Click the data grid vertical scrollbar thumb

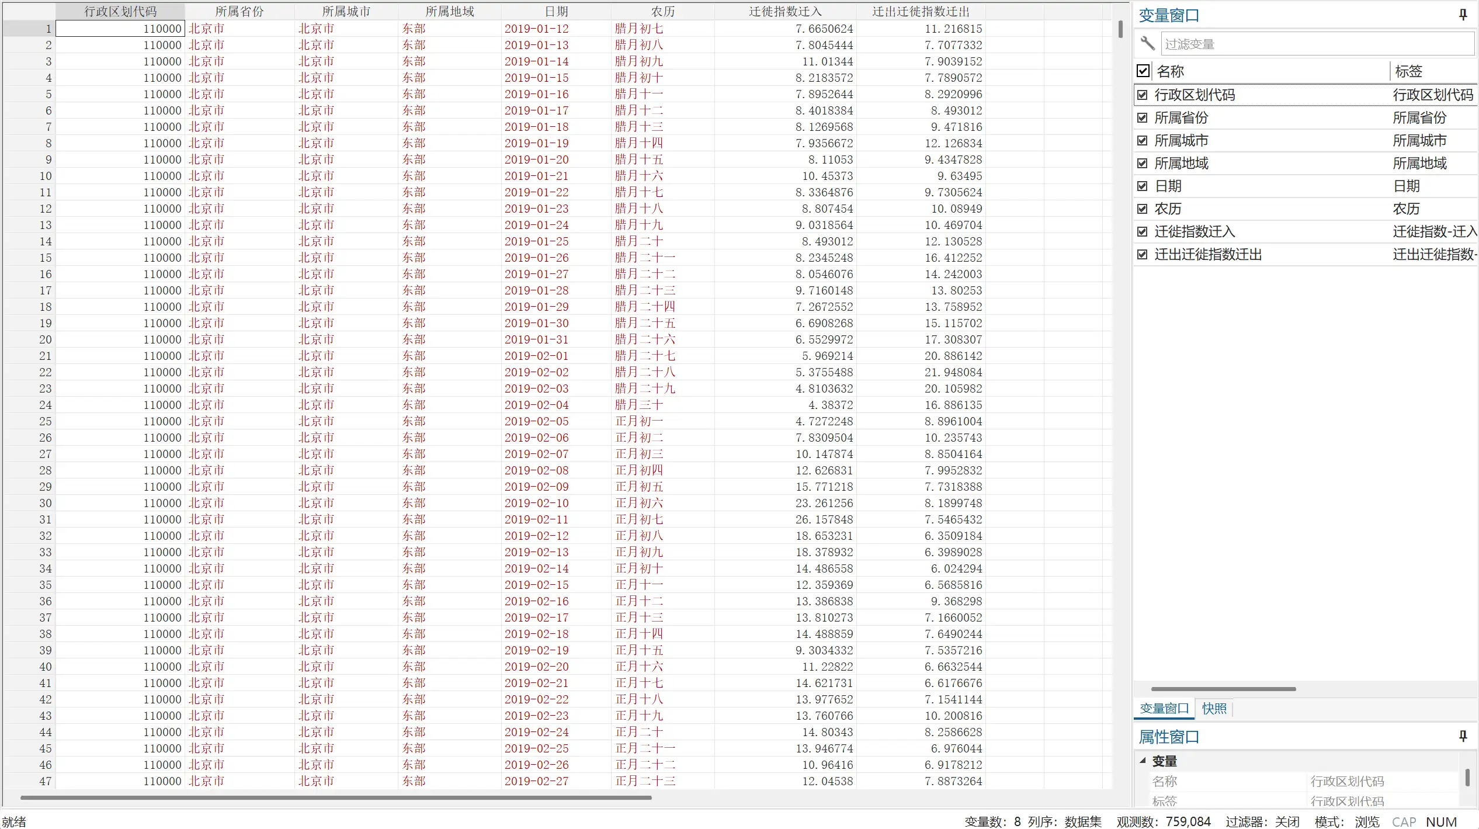point(1120,29)
